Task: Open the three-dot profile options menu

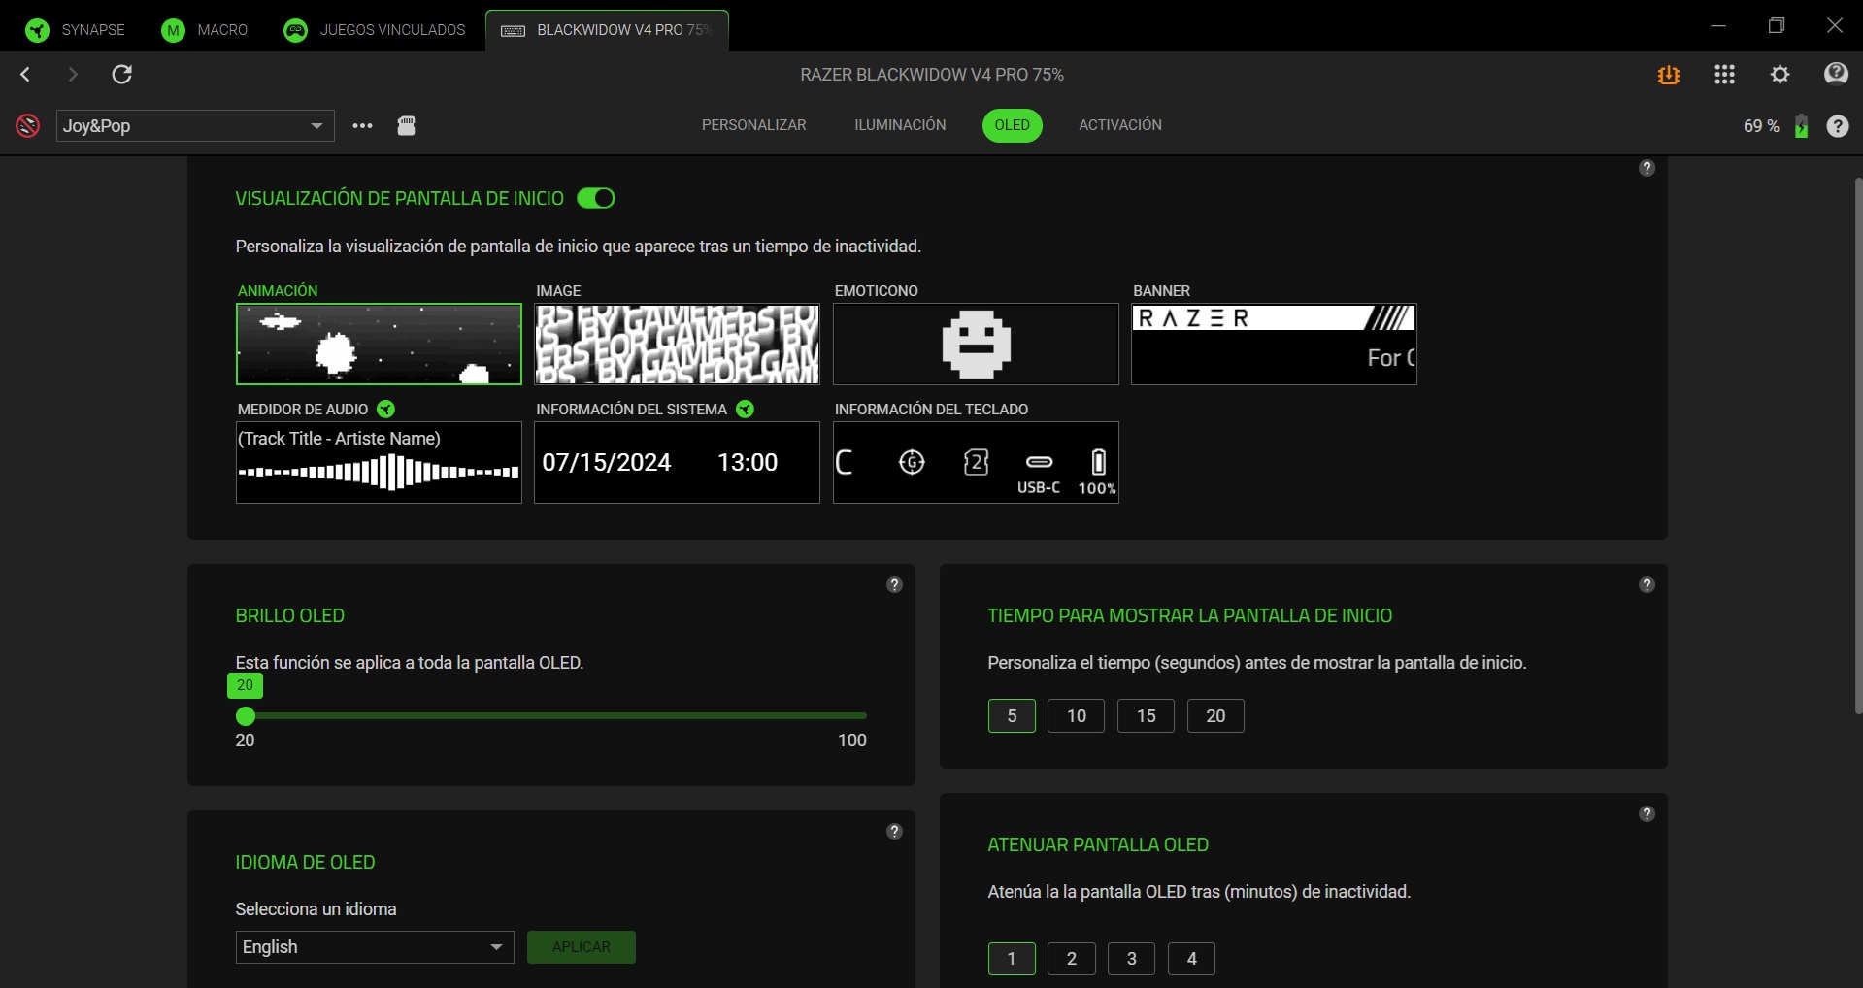Action: point(362,126)
